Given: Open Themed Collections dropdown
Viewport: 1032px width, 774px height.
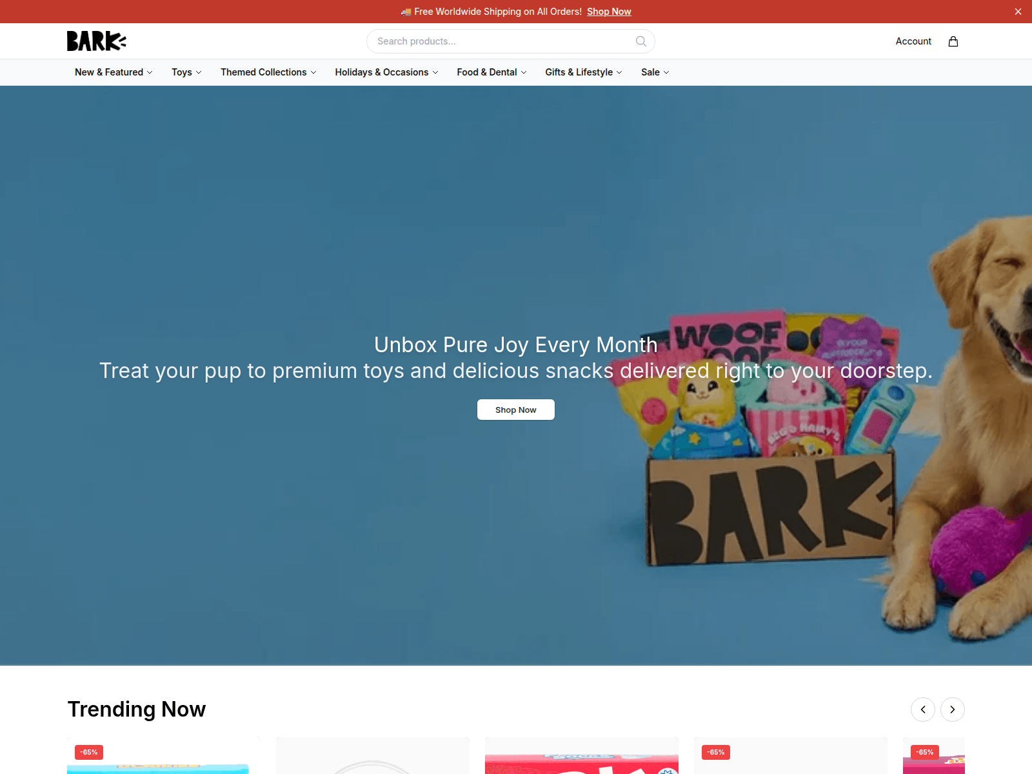Looking at the screenshot, I should tap(268, 72).
